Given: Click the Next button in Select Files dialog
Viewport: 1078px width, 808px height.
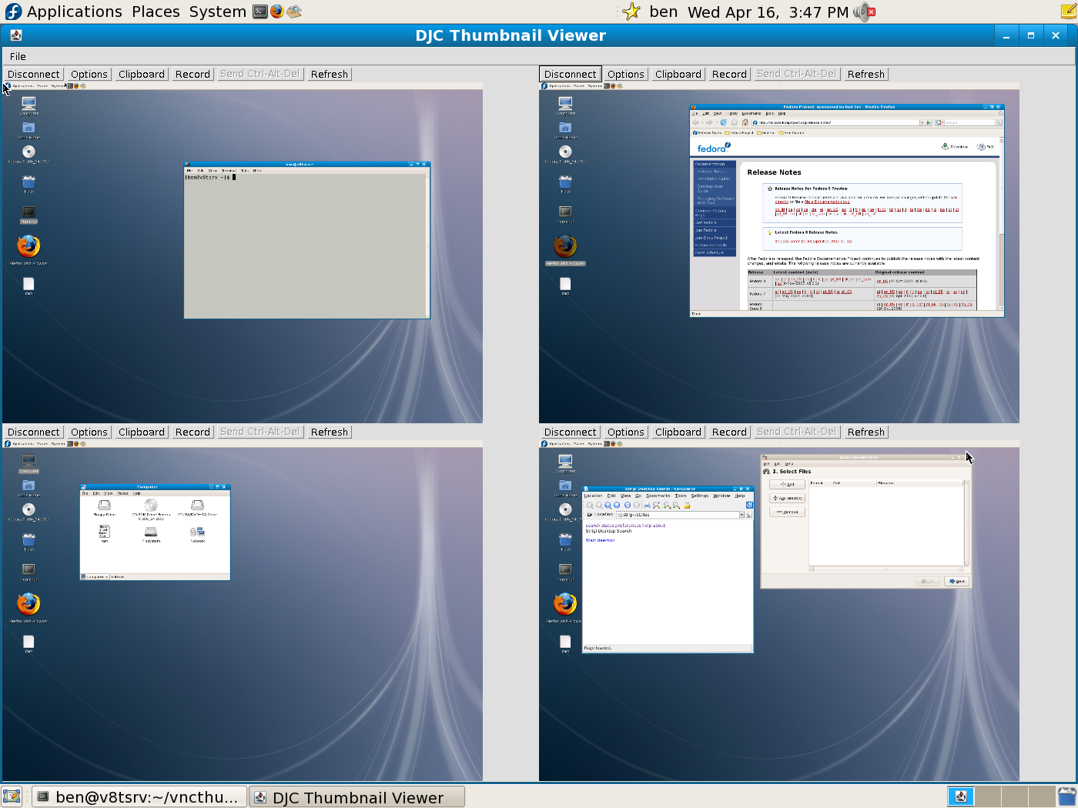Looking at the screenshot, I should click(956, 581).
